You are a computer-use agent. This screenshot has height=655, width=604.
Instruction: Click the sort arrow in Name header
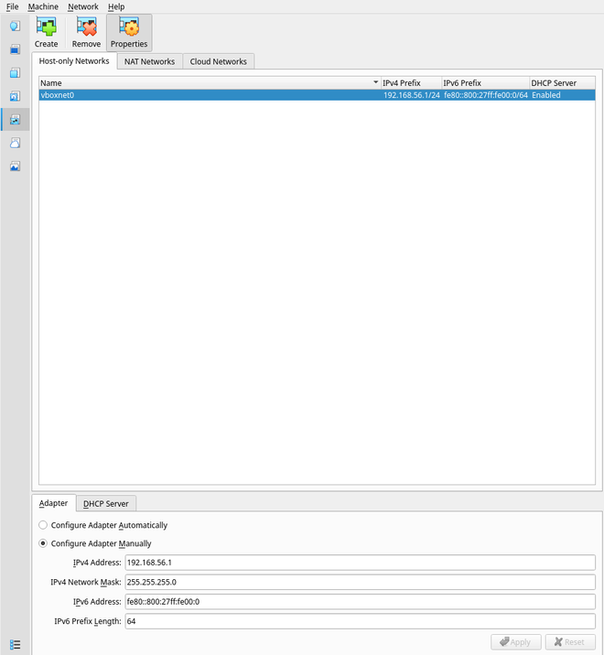pyautogui.click(x=375, y=82)
